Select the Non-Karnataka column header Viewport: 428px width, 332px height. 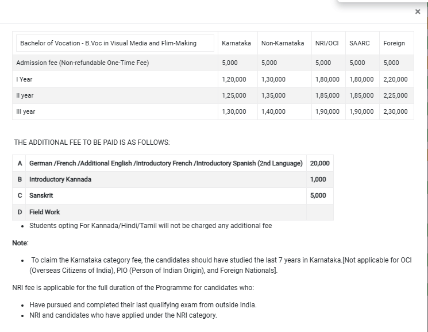coord(282,43)
